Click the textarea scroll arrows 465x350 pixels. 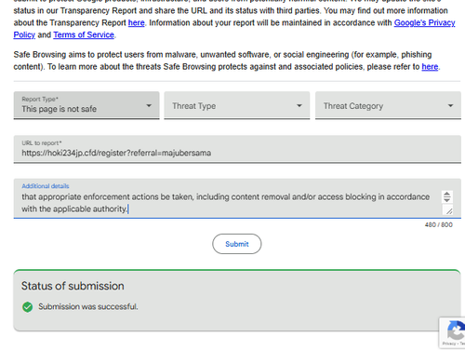[x=447, y=196]
